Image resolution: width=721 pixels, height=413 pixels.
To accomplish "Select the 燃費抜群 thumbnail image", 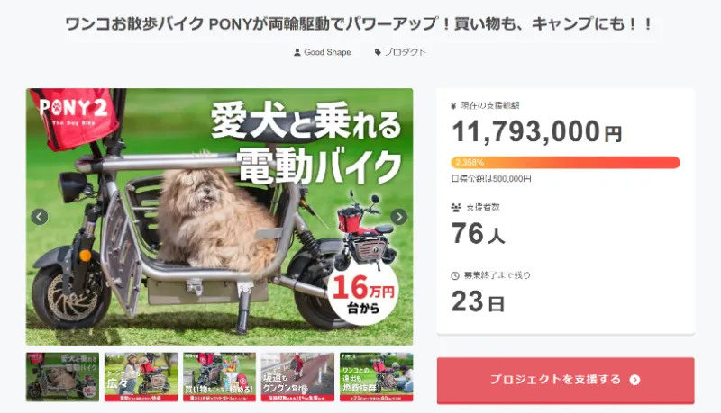I will (x=376, y=376).
